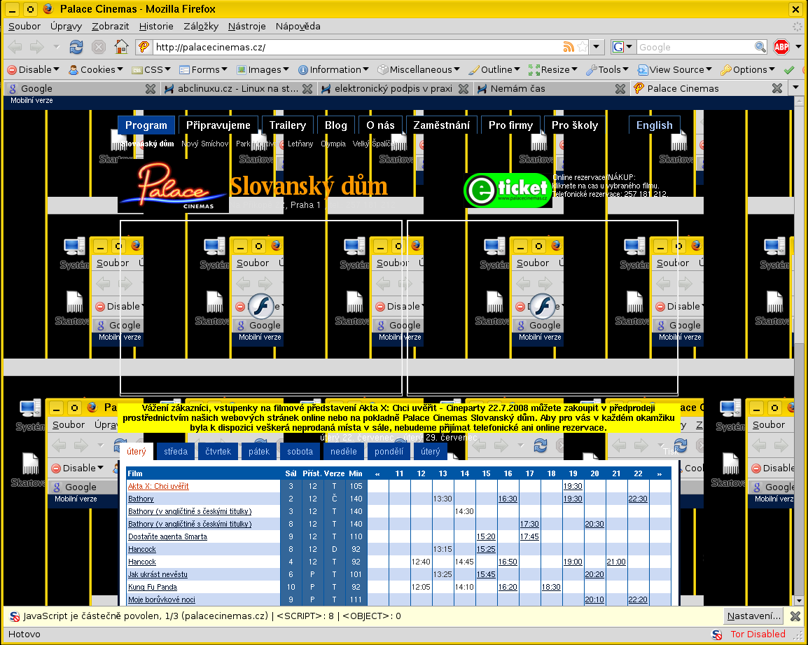This screenshot has height=645, width=808.
Task: Open the Akta X: Chci uvěřit film link
Action: [158, 486]
